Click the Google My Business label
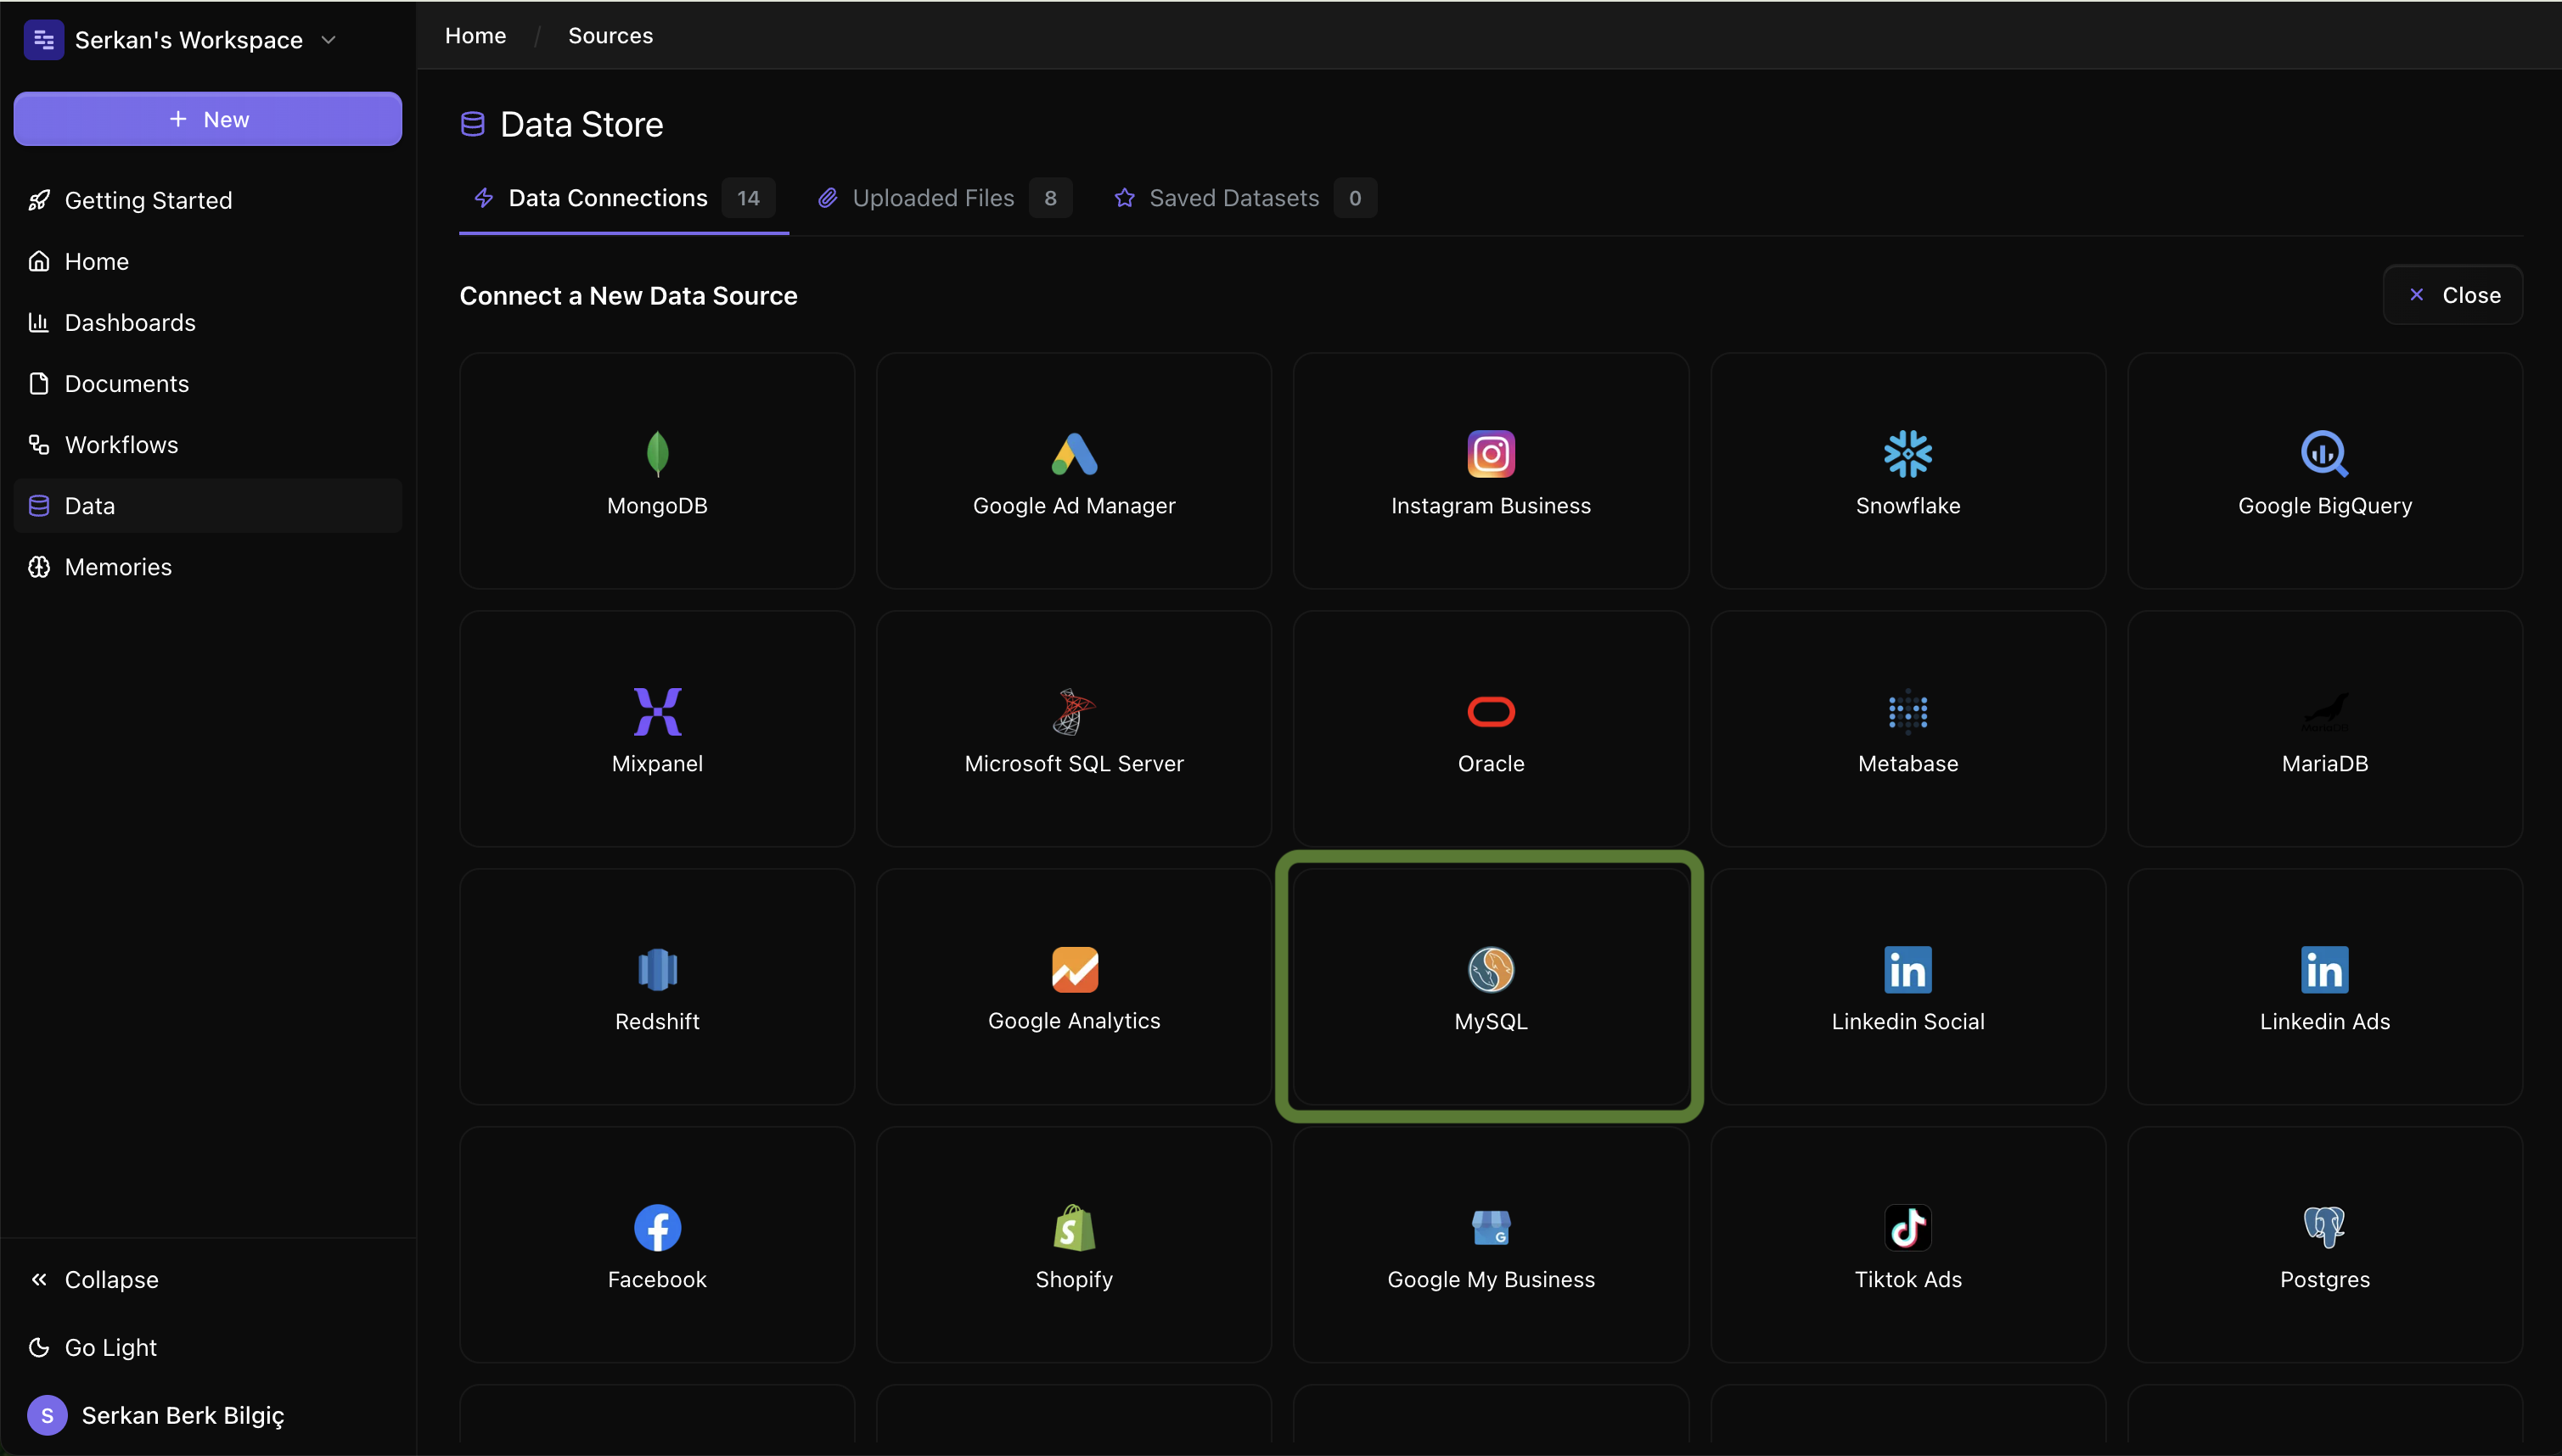 [x=1491, y=1279]
